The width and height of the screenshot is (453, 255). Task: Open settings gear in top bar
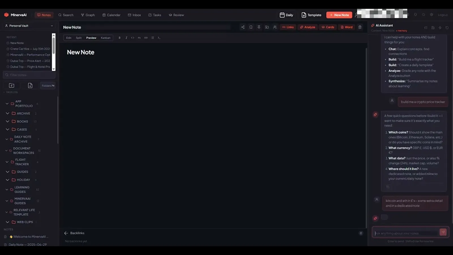click(x=431, y=15)
